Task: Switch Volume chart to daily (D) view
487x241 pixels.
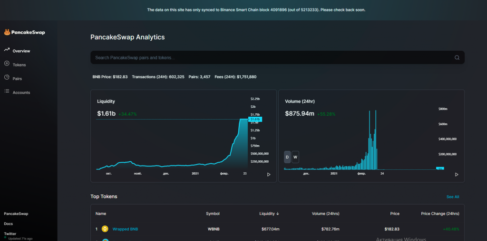Action: pyautogui.click(x=287, y=157)
